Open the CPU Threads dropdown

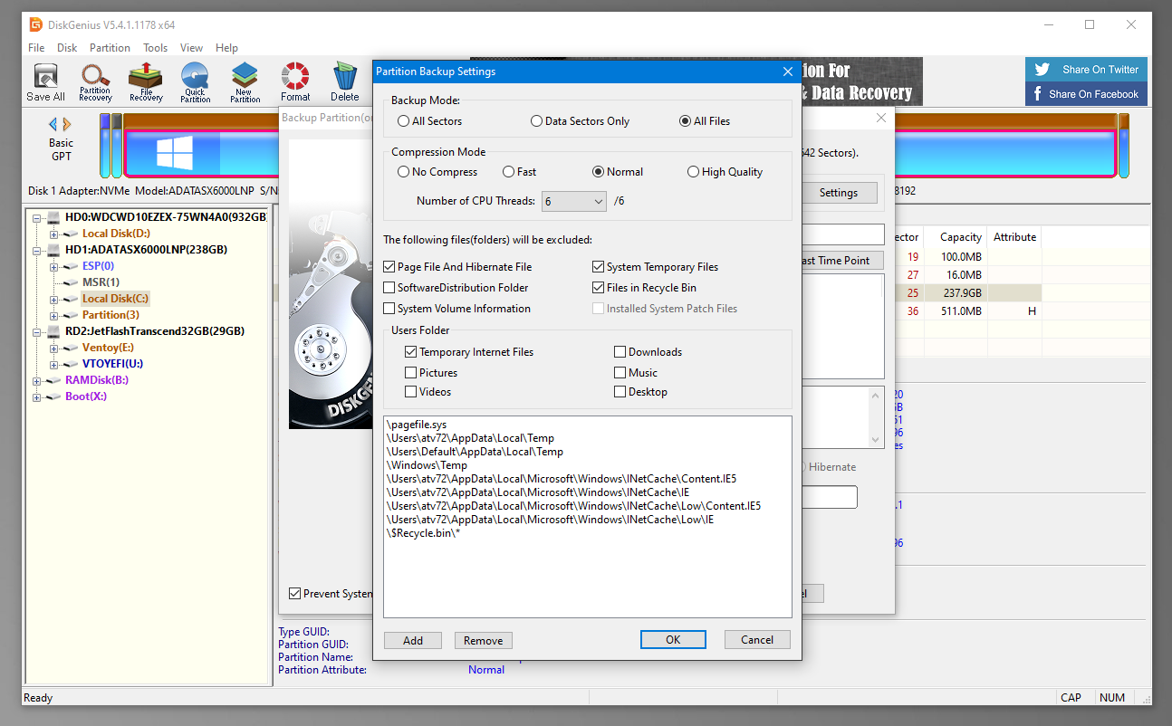tap(574, 201)
